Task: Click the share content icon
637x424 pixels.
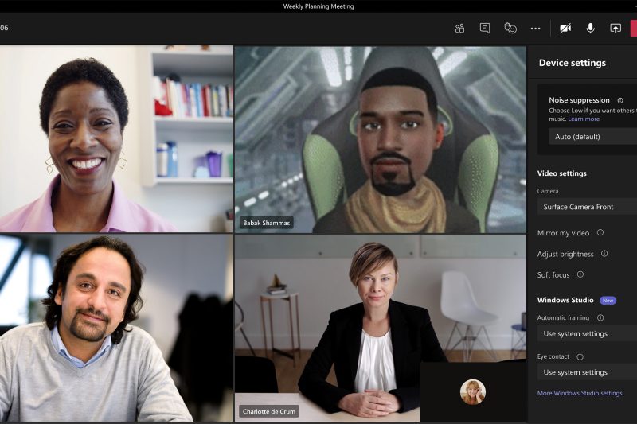Action: (616, 29)
